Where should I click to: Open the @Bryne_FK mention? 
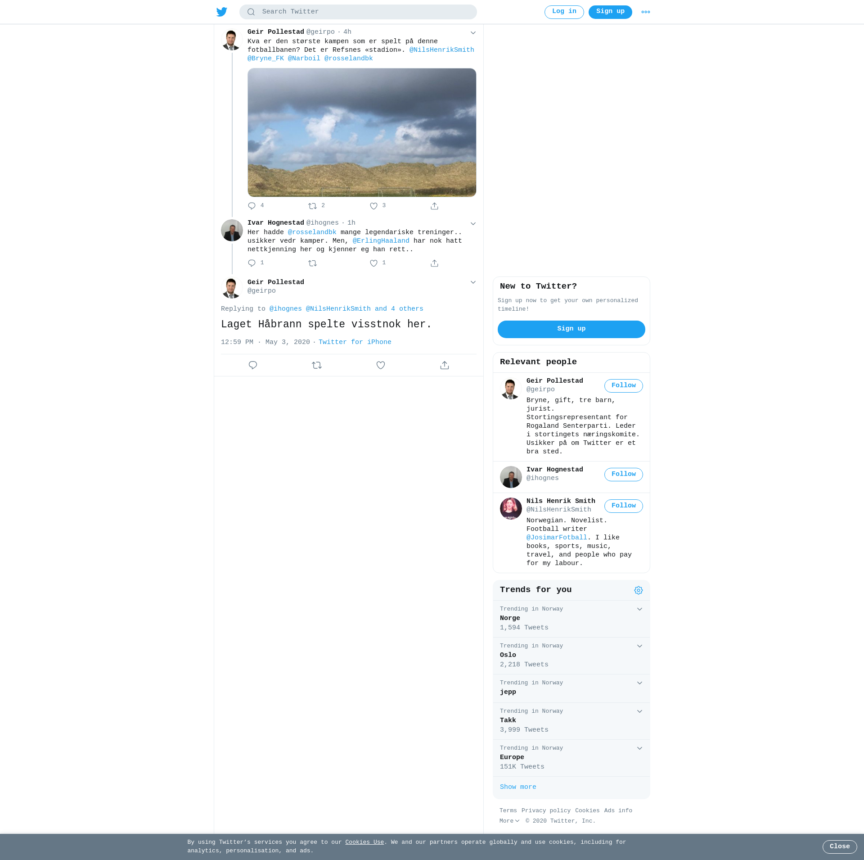[x=265, y=59]
